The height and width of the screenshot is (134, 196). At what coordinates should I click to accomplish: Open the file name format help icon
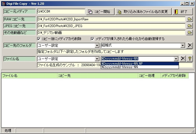[x=190, y=59]
